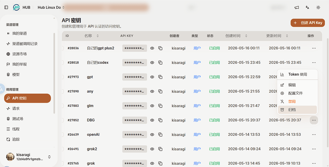This screenshot has width=329, height=167.
Task: Copy the API key for grok2 row
Action: (160, 149)
